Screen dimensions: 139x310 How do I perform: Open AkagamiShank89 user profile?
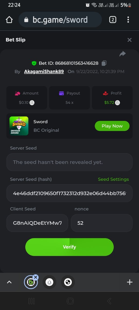(44, 72)
